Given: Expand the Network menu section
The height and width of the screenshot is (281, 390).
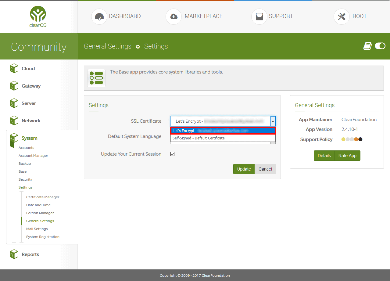Looking at the screenshot, I should 31,121.
